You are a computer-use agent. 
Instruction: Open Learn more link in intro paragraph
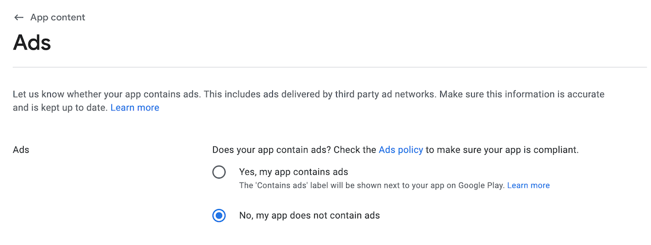pyautogui.click(x=135, y=107)
